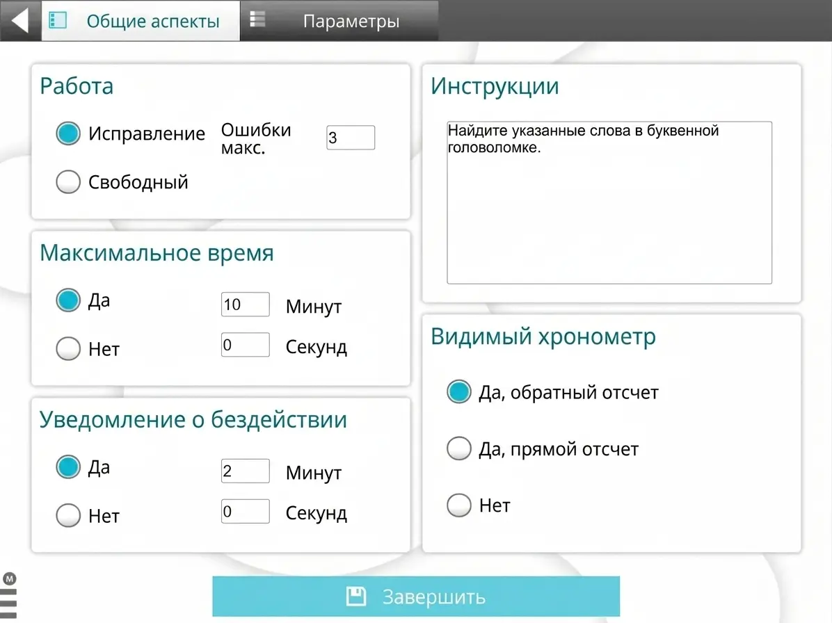Click the maximum time Минут field
832x623 pixels.
click(x=245, y=305)
